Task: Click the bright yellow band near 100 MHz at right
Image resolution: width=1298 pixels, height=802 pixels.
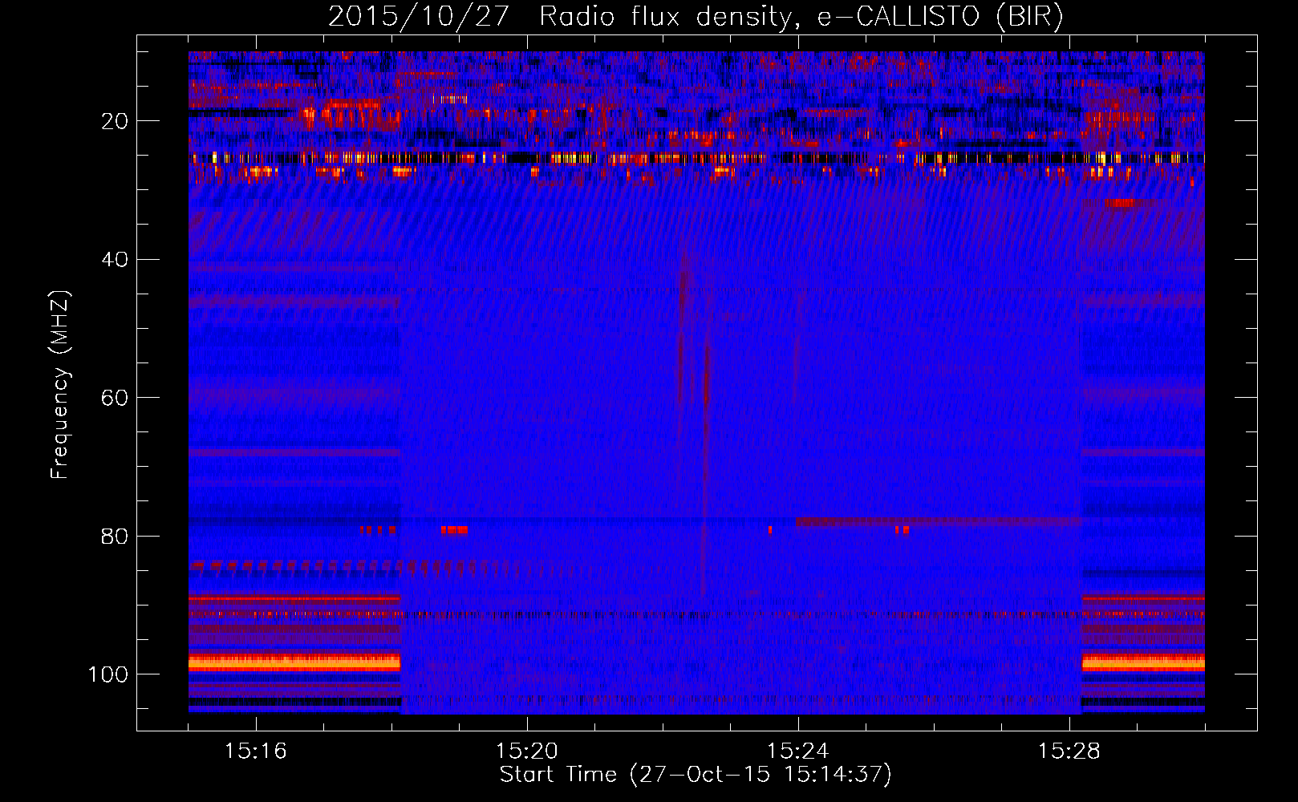Action: 1143,662
